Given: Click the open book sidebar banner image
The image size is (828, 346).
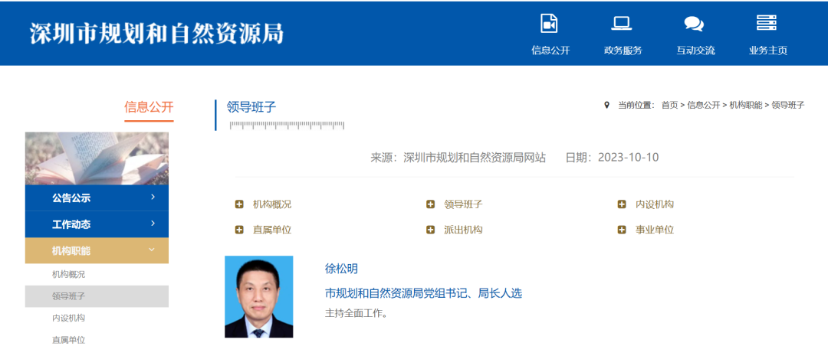Looking at the screenshot, I should tap(97, 158).
